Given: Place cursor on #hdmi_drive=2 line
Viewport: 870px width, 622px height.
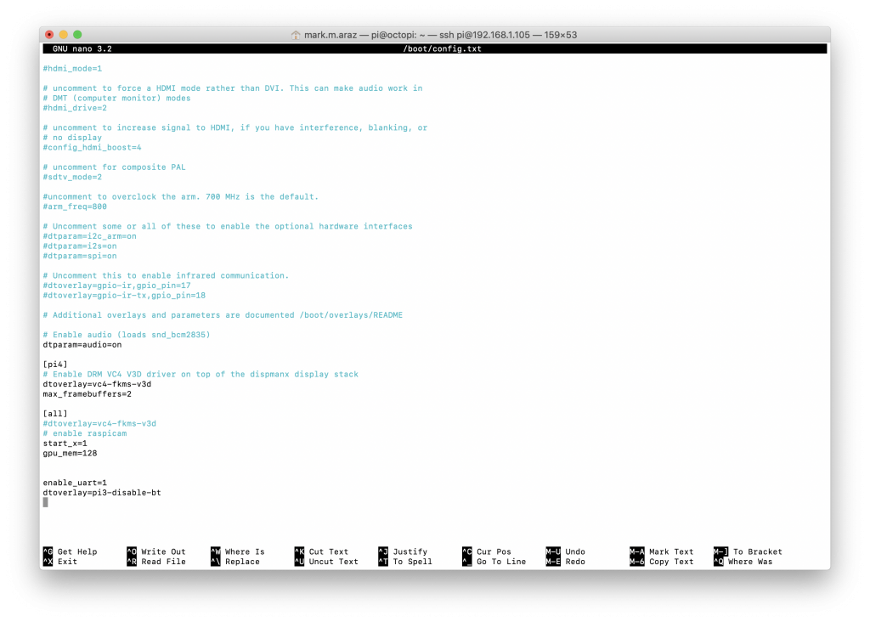Looking at the screenshot, I should (x=75, y=108).
